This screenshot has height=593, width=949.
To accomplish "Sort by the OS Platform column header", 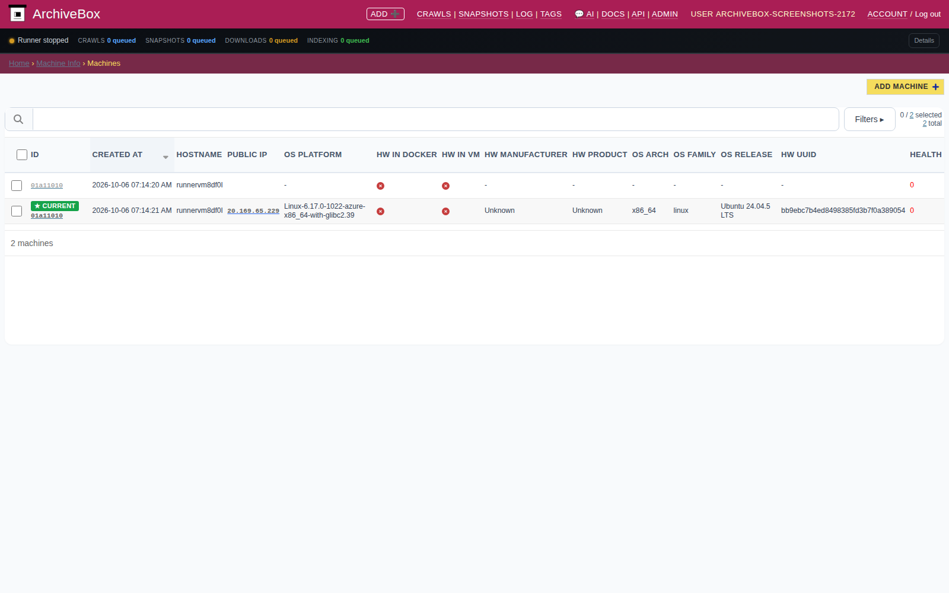I will click(313, 155).
